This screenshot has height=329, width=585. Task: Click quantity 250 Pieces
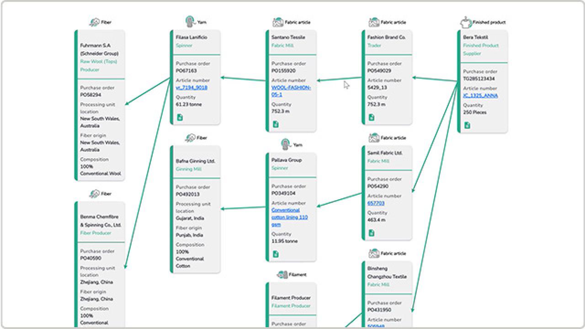pos(475,112)
